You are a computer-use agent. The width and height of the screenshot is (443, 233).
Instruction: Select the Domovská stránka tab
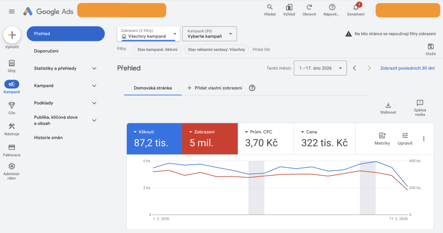point(153,88)
